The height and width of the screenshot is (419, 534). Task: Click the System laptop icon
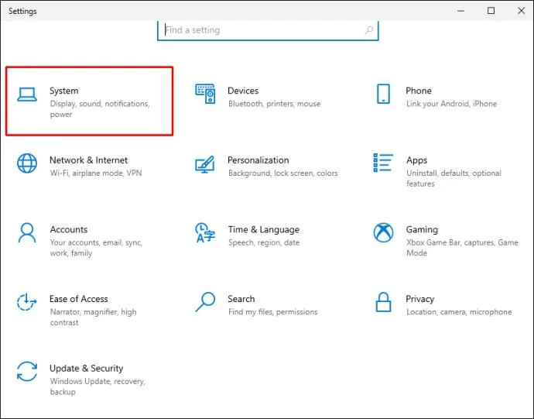pos(27,94)
